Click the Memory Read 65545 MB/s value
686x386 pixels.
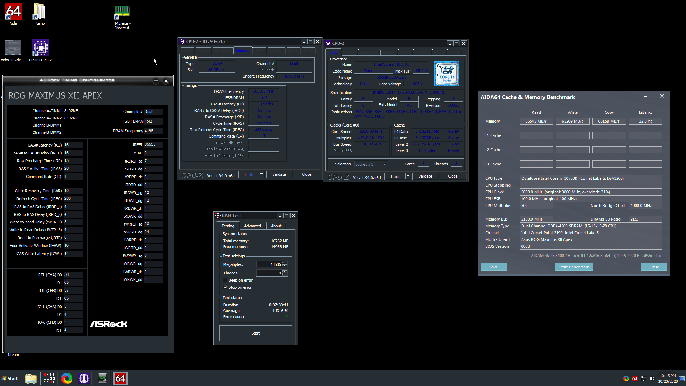click(x=536, y=121)
